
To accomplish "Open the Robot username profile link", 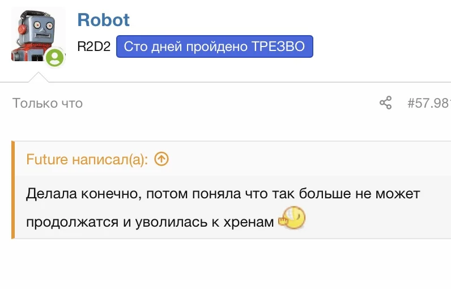I will pyautogui.click(x=103, y=20).
